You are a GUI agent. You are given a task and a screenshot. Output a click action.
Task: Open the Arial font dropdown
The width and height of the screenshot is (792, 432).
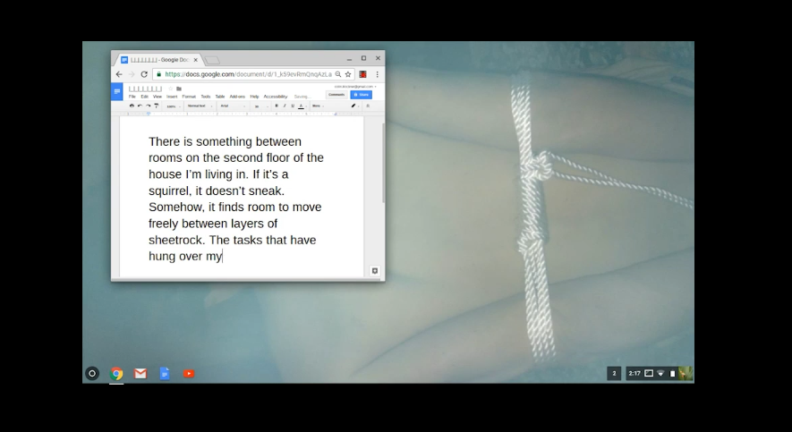[232, 106]
